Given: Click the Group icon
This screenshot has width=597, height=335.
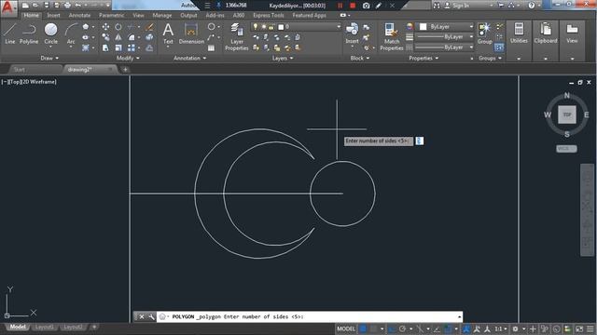Looking at the screenshot, I should click(485, 33).
